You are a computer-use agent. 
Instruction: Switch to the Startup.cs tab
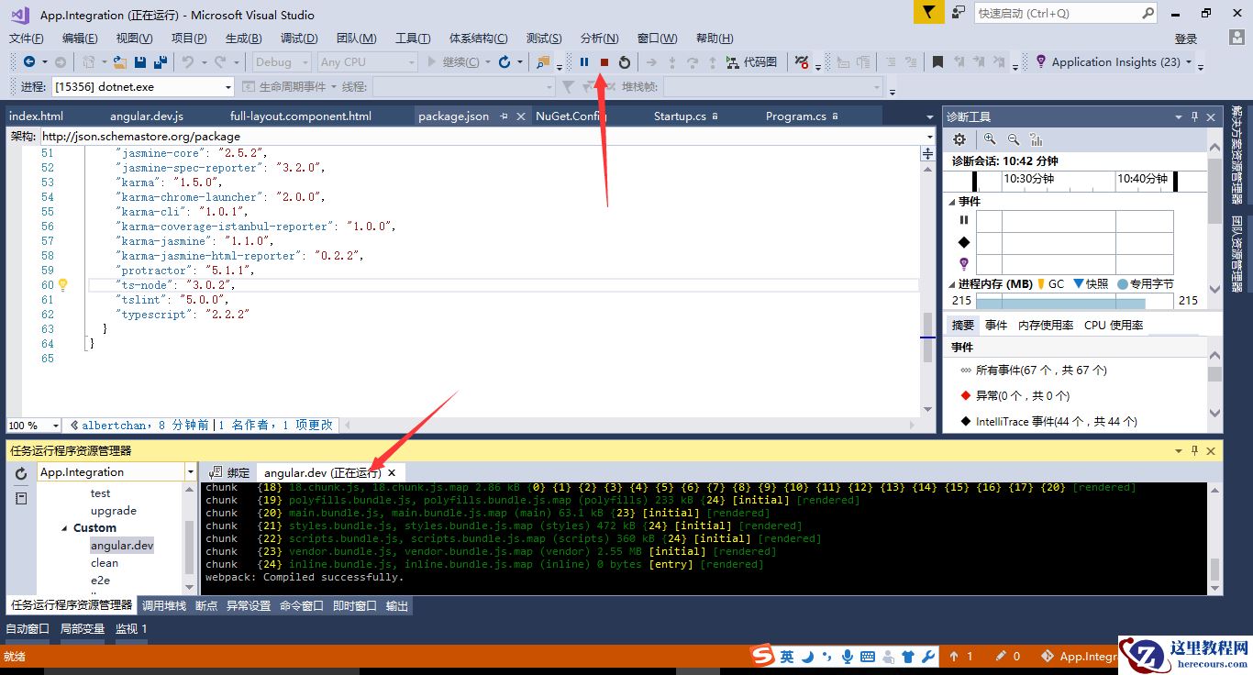680,116
